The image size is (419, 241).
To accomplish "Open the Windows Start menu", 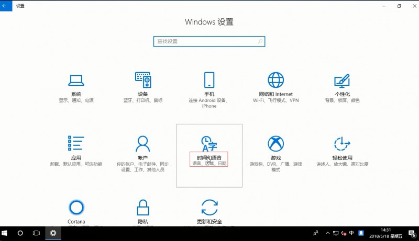I will [4, 233].
